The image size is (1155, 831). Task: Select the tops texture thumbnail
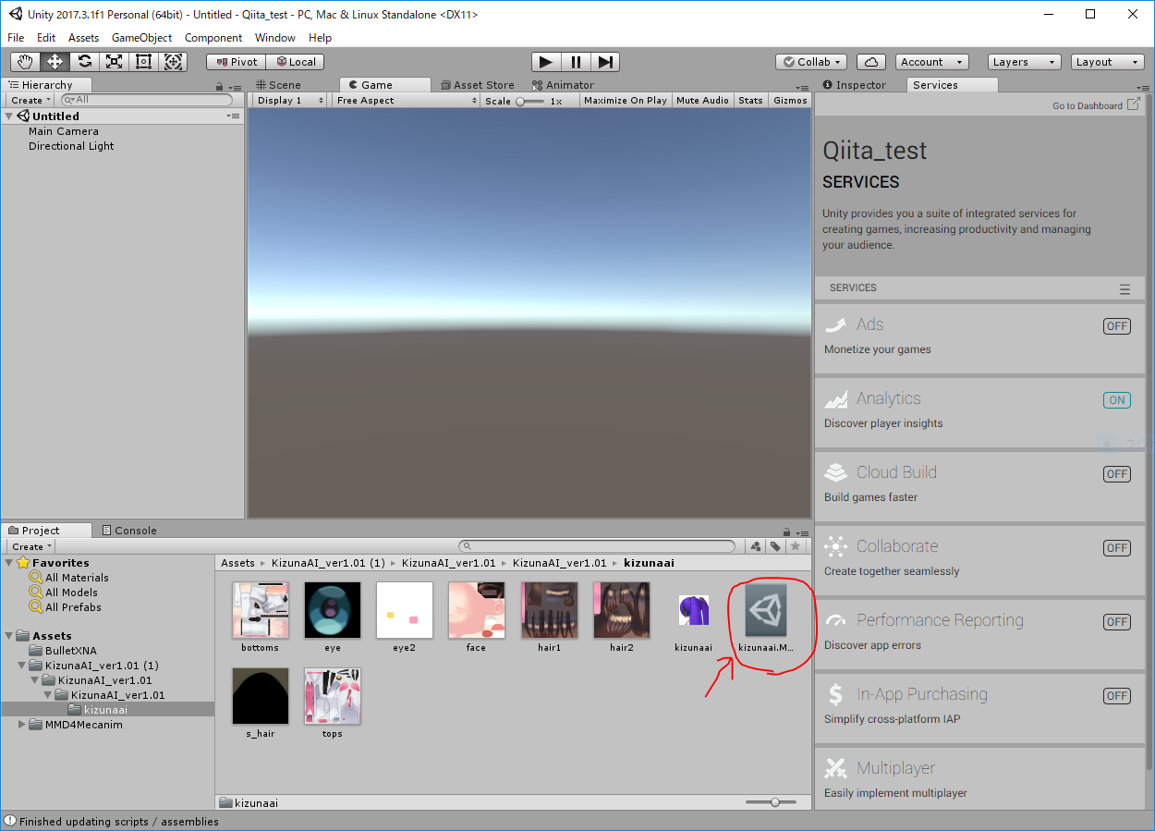click(x=333, y=696)
